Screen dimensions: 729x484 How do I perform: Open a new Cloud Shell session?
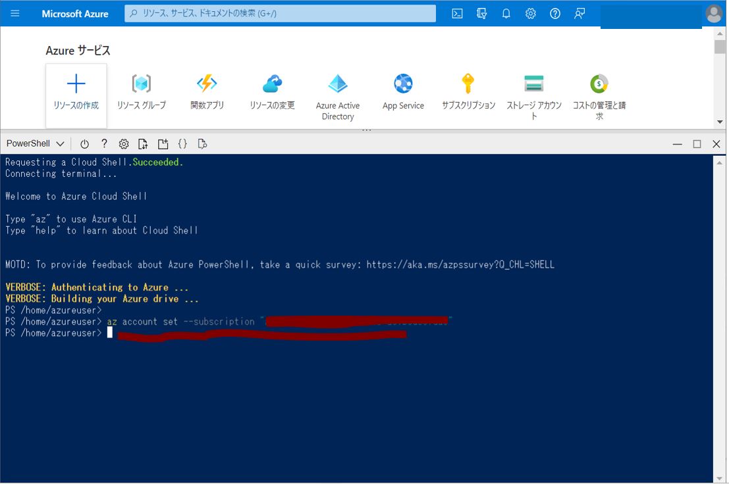(163, 144)
